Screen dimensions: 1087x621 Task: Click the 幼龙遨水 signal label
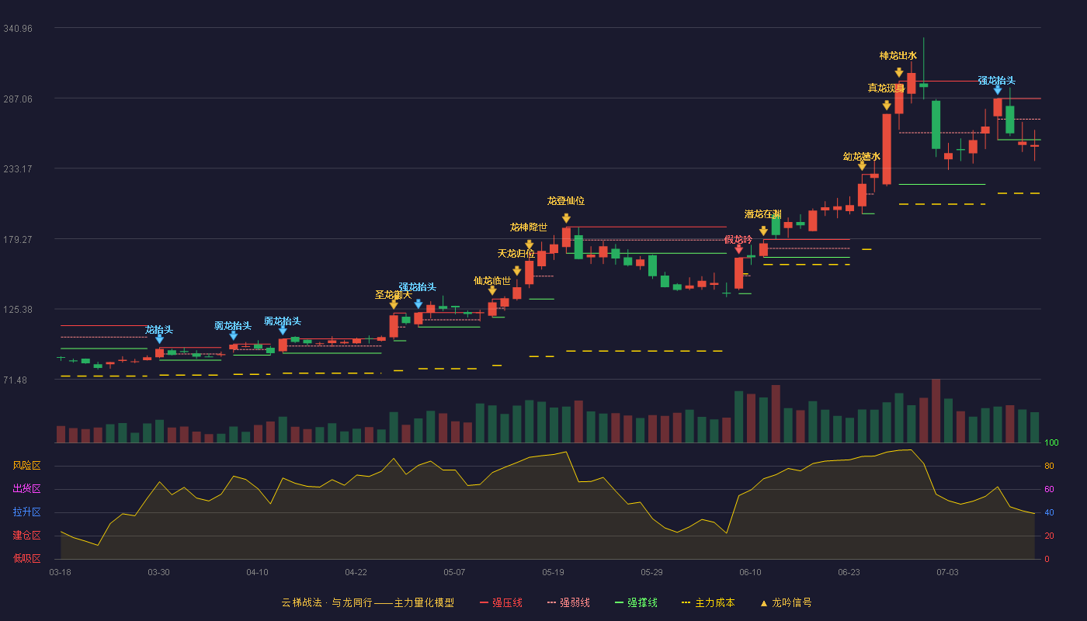click(x=862, y=157)
